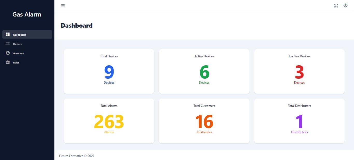Open the Total Devices card
The height and width of the screenshot is (160, 354).
pyautogui.click(x=109, y=71)
